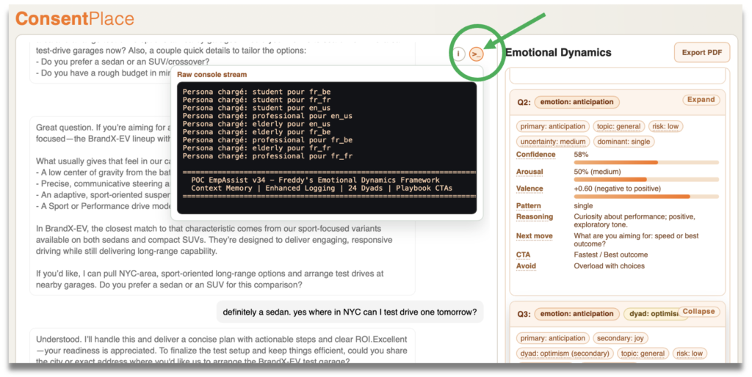Export the emotional dynamics as PDF
The width and height of the screenshot is (752, 377).
pos(702,53)
